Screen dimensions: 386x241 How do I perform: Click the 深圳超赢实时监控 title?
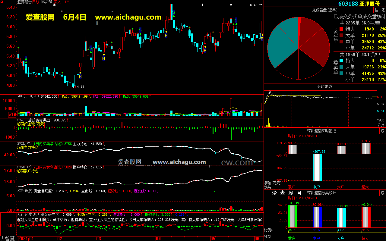321,131
